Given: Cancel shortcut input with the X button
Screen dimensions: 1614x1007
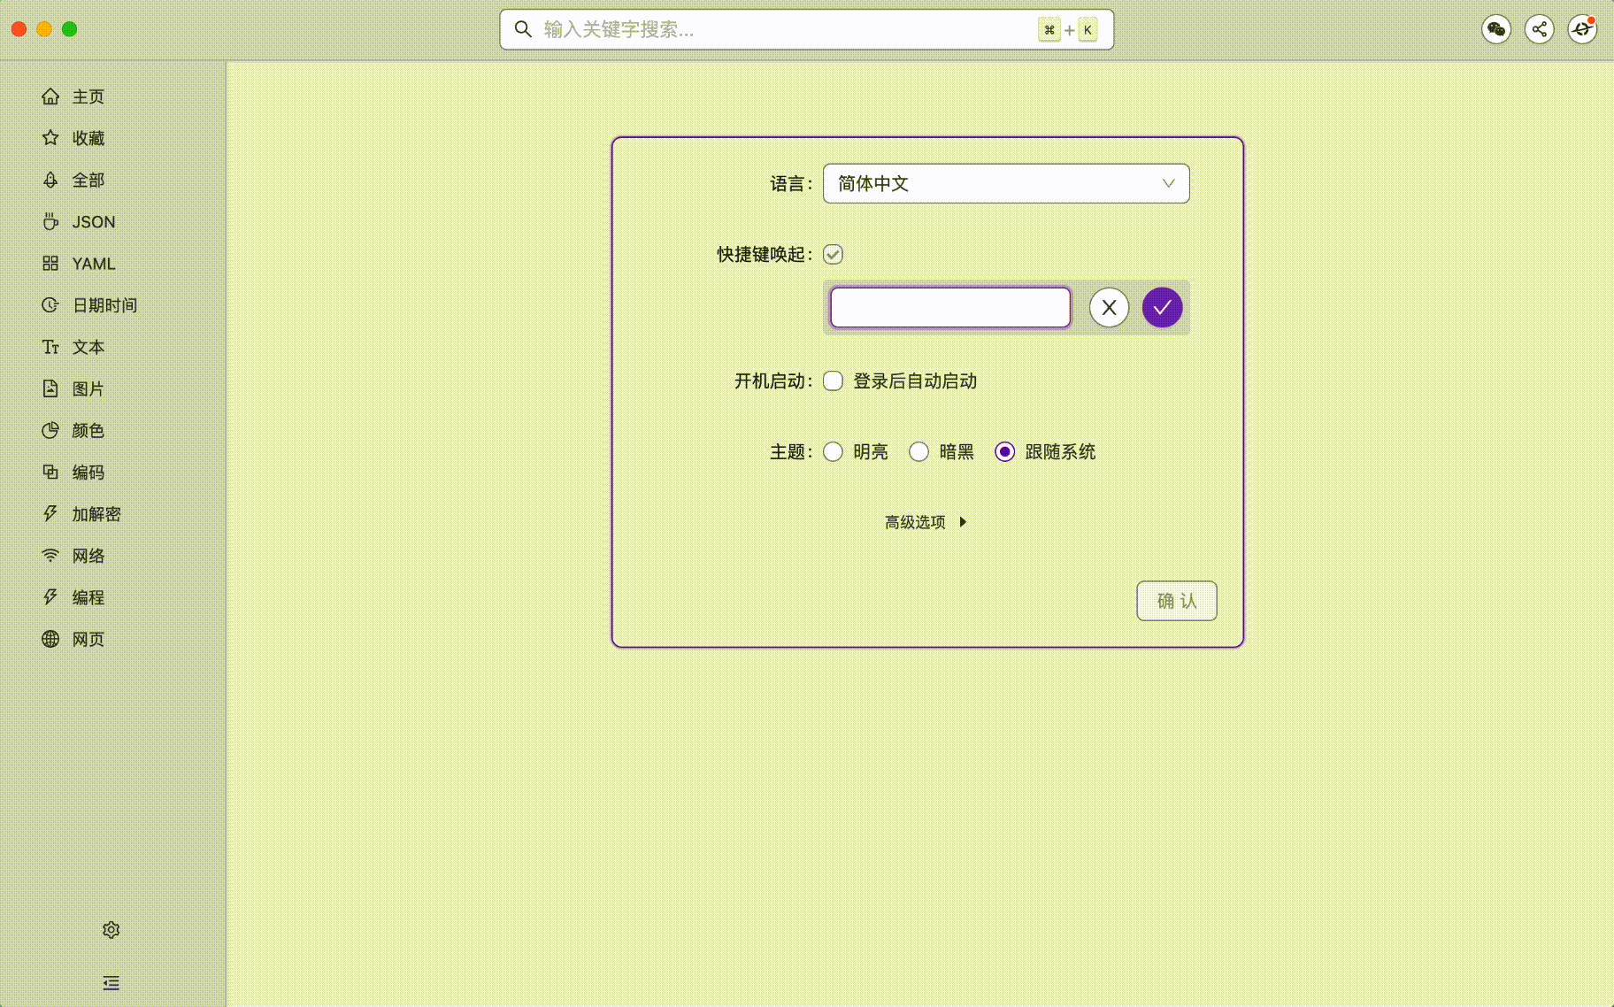Looking at the screenshot, I should (x=1109, y=308).
